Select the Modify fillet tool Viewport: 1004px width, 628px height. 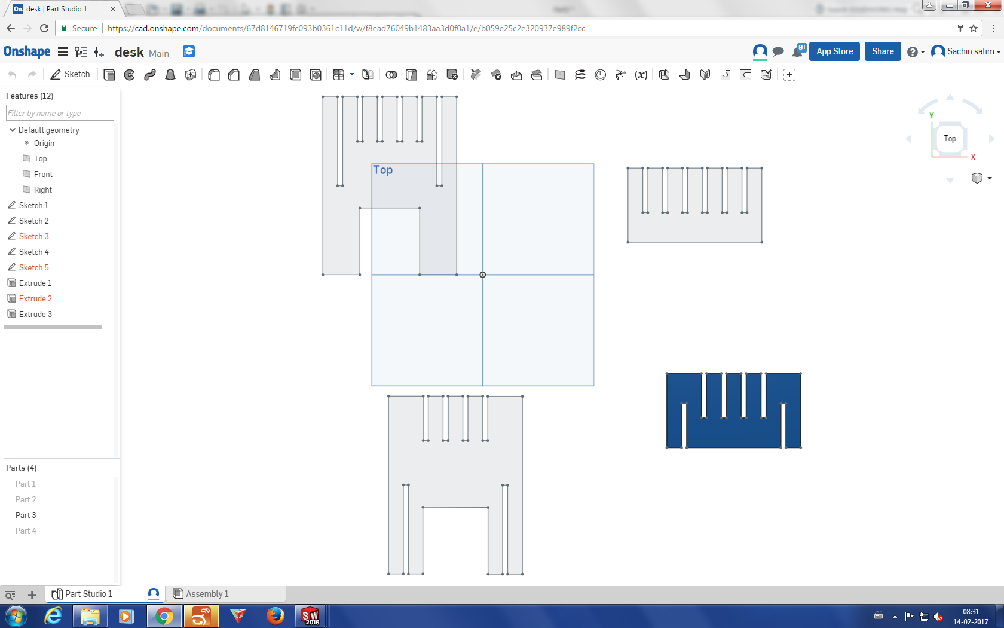tap(476, 75)
